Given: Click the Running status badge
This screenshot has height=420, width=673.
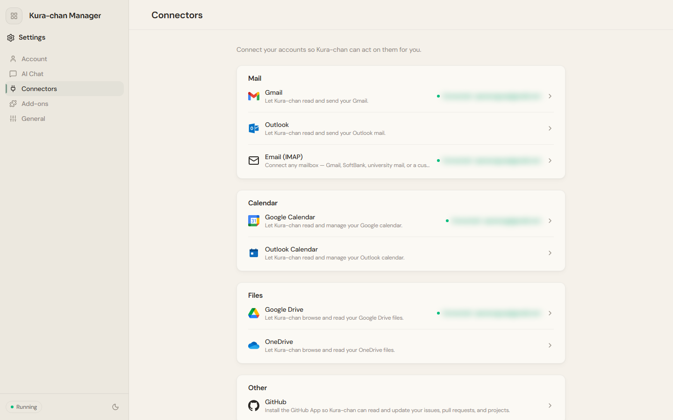Looking at the screenshot, I should 24,407.
